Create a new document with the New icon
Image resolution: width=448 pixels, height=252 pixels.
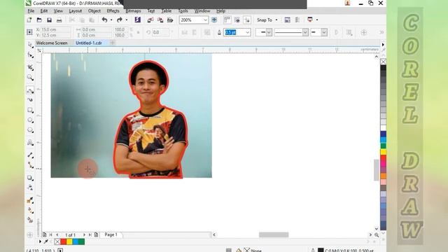pos(29,20)
